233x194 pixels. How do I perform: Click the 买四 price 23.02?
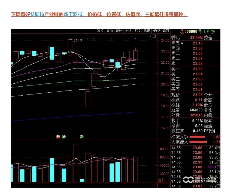[198, 84]
